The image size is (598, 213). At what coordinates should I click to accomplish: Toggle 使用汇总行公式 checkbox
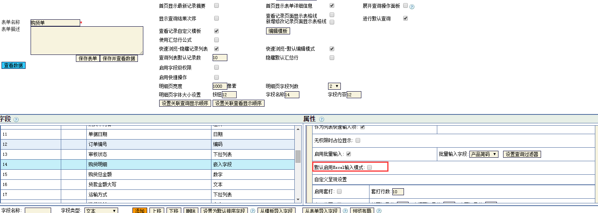coord(217,40)
